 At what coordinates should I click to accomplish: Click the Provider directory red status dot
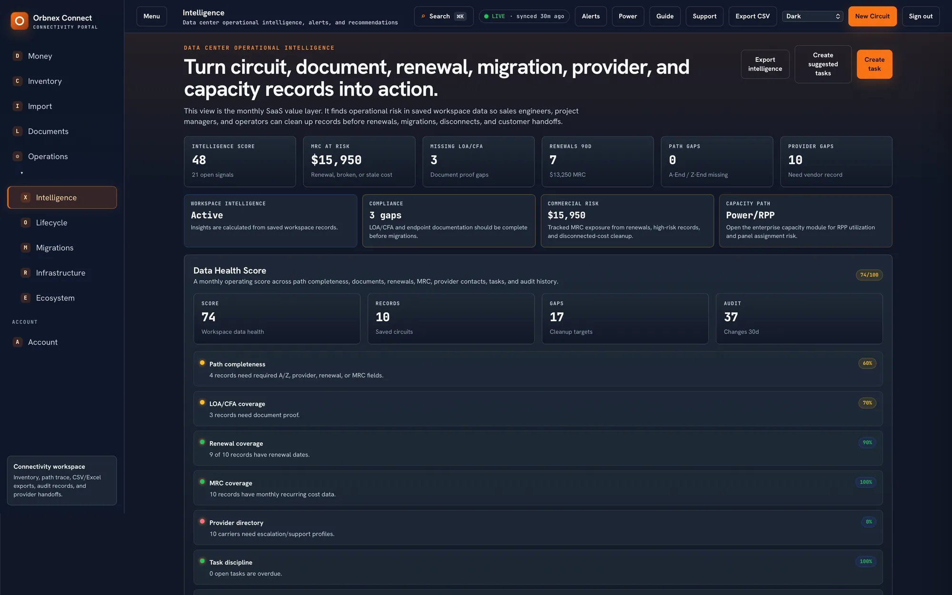tap(202, 521)
